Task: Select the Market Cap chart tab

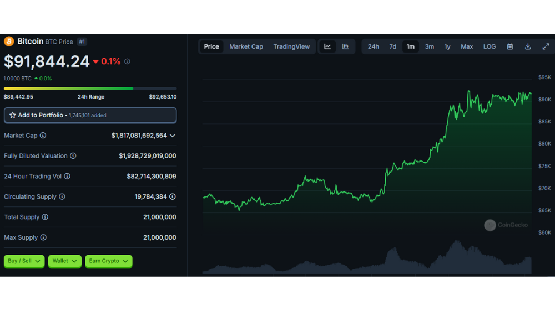Action: point(246,46)
